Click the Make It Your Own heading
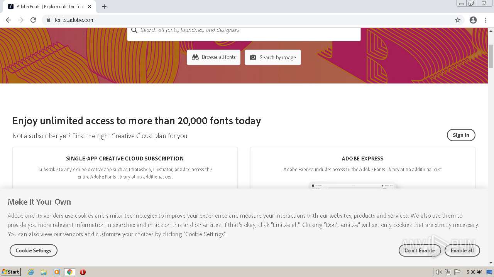Viewport: 494px width, 277px height. click(39, 202)
